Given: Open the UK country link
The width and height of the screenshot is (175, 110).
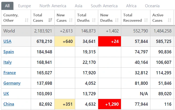Looking at the screenshot, I should (6, 94).
